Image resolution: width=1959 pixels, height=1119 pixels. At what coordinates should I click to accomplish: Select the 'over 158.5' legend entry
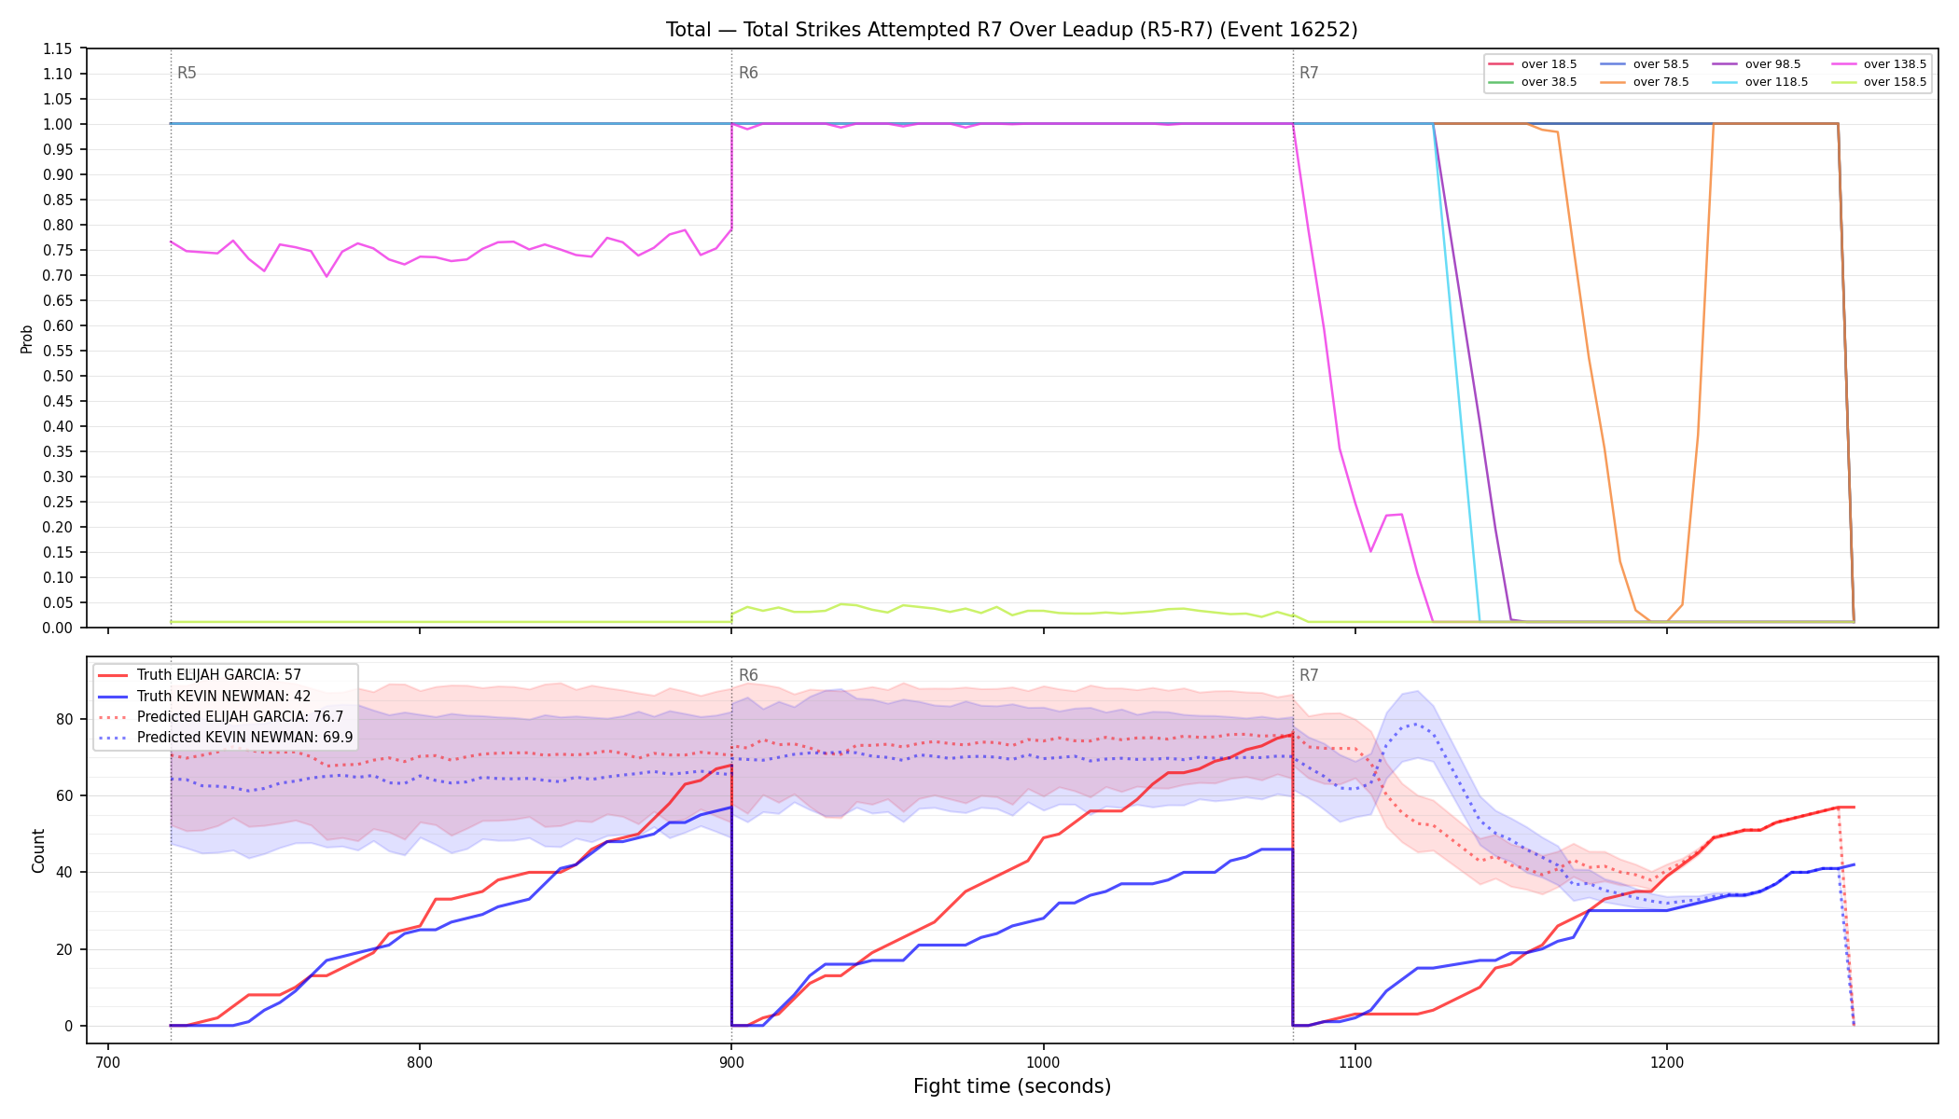tap(1878, 82)
